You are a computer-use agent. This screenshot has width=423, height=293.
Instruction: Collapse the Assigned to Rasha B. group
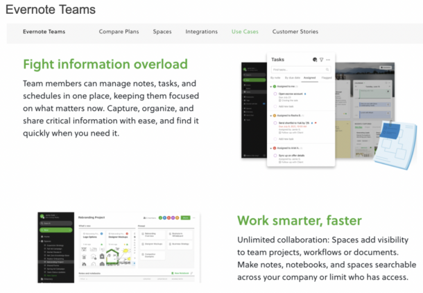point(271,116)
